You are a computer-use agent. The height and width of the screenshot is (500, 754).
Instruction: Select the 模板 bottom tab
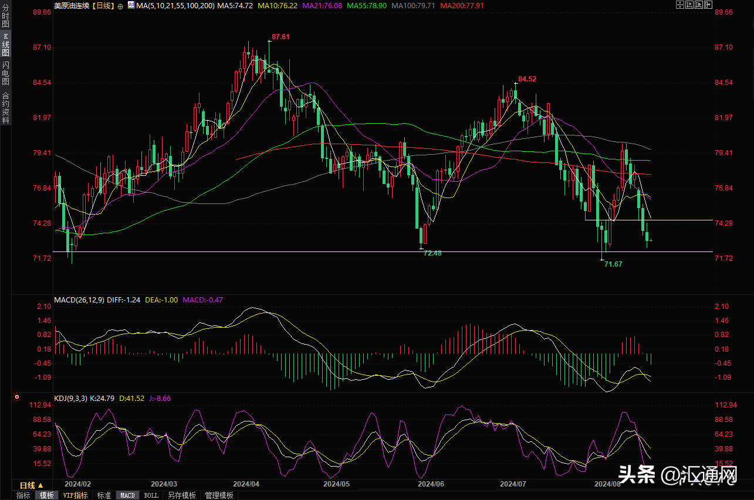(x=46, y=495)
